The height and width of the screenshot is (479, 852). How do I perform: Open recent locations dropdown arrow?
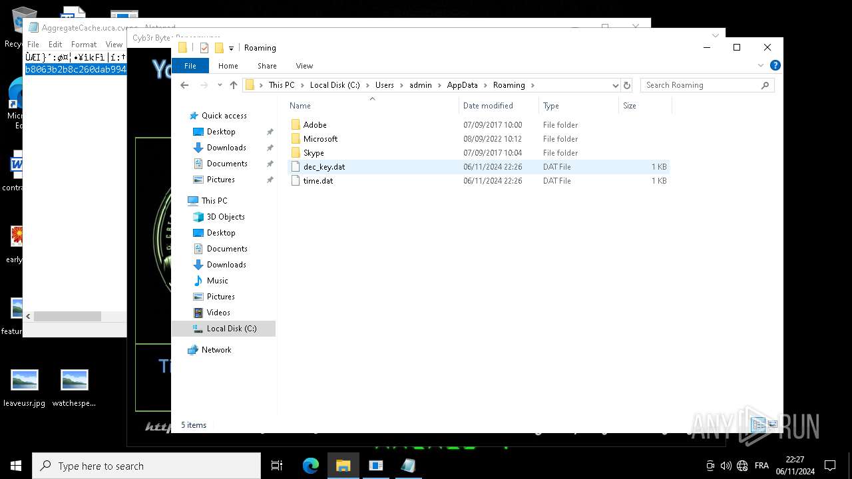[x=220, y=85]
